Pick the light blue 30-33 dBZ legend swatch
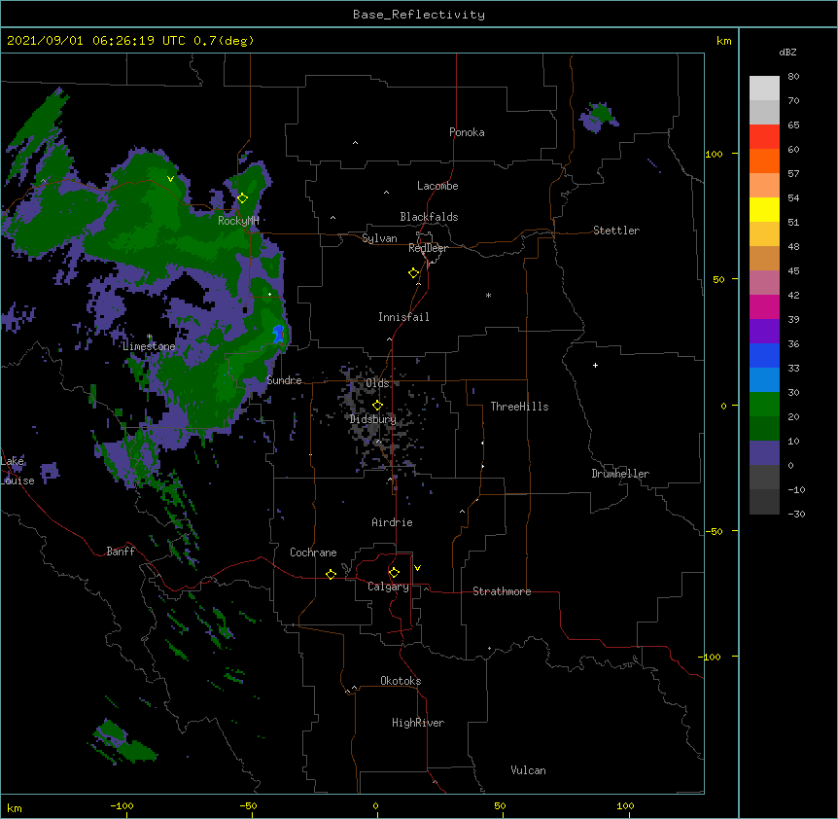The image size is (838, 819). point(764,379)
